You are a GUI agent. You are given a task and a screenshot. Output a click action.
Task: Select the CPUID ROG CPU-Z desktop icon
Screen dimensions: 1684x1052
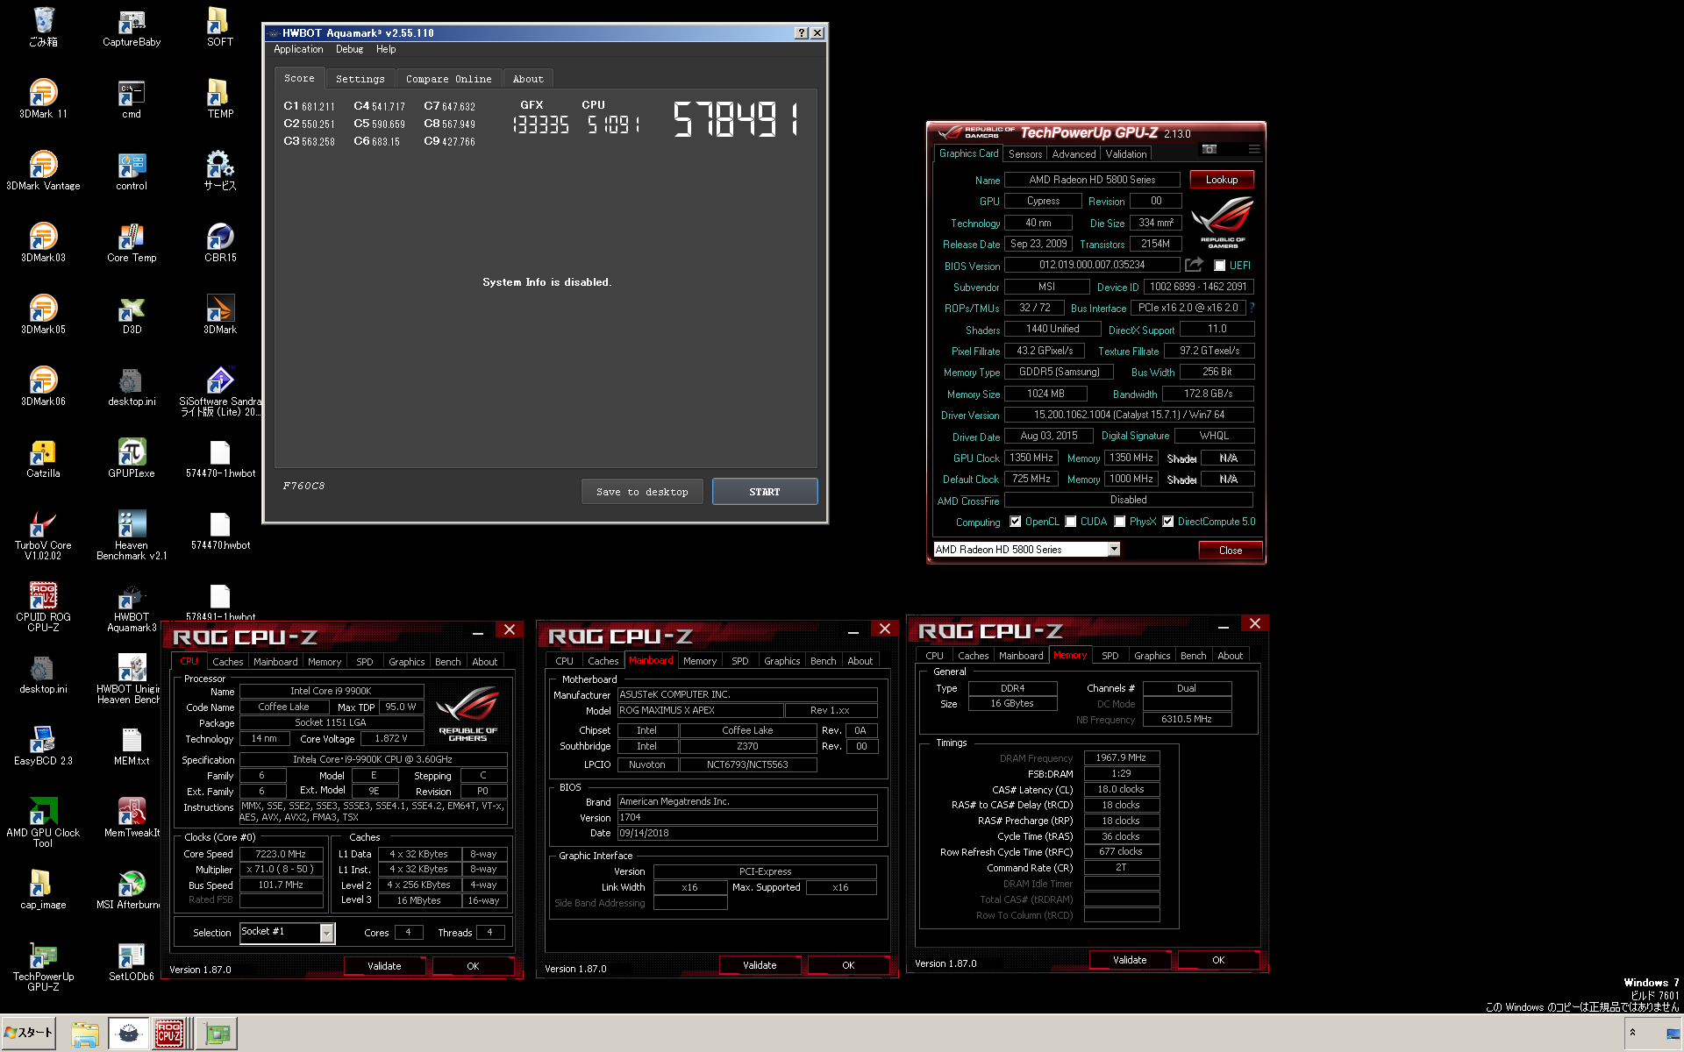(x=43, y=607)
